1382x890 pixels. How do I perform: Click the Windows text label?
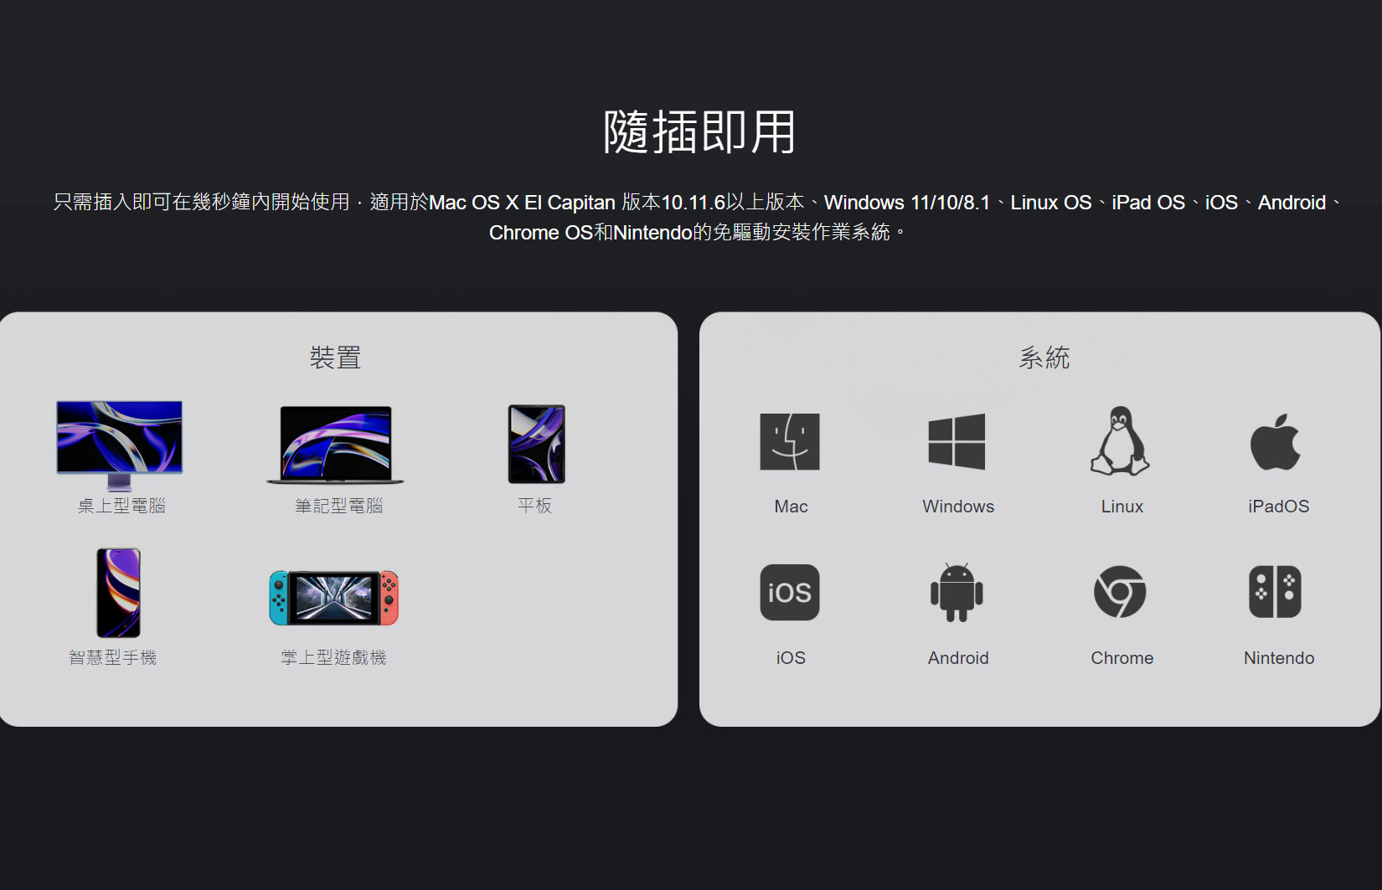[958, 507]
